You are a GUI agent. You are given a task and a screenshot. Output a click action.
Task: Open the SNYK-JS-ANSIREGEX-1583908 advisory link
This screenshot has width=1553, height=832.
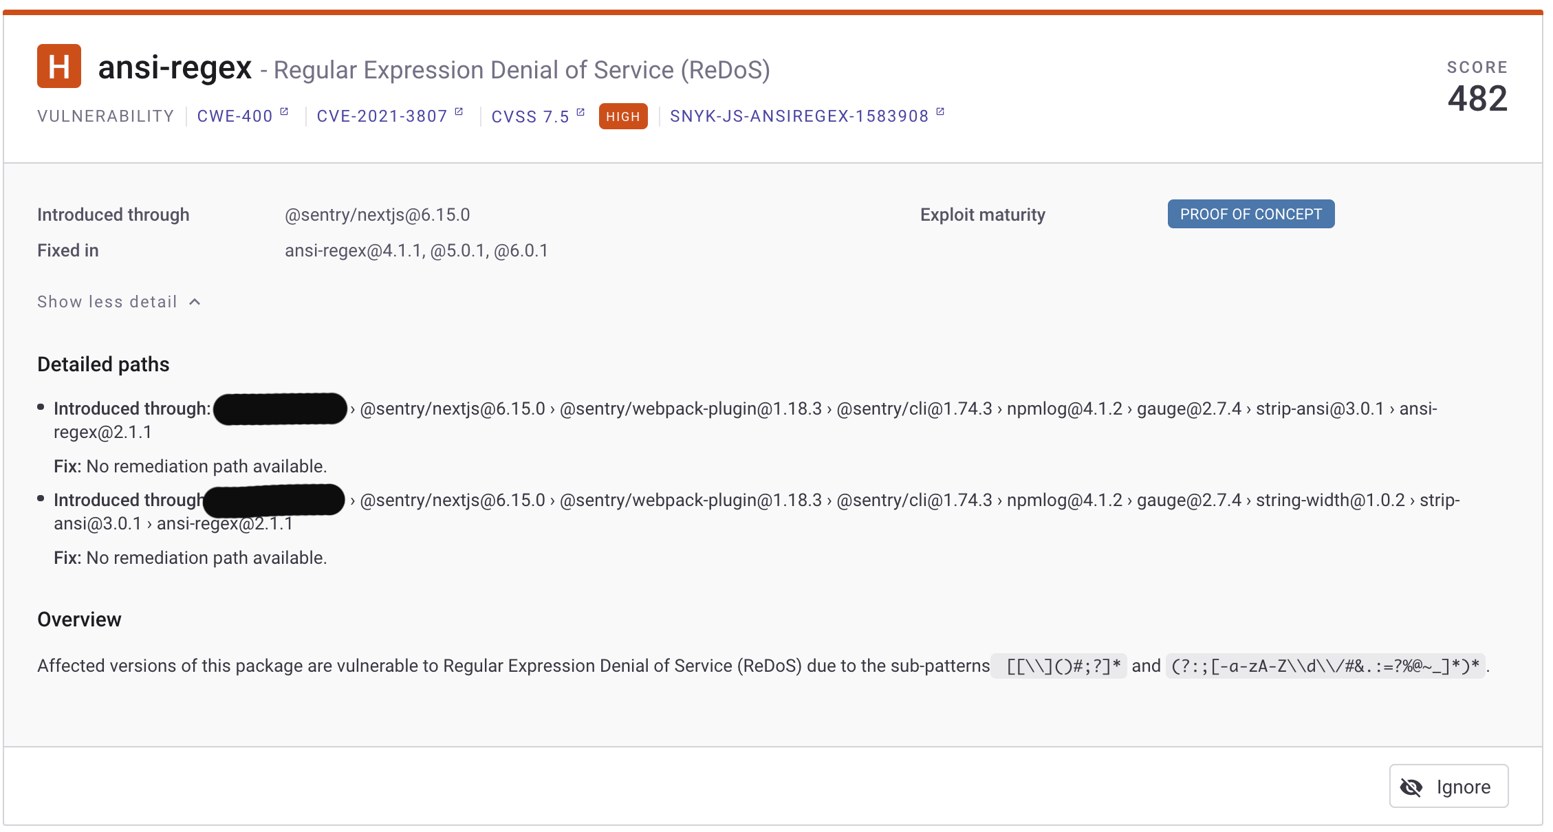click(x=799, y=116)
